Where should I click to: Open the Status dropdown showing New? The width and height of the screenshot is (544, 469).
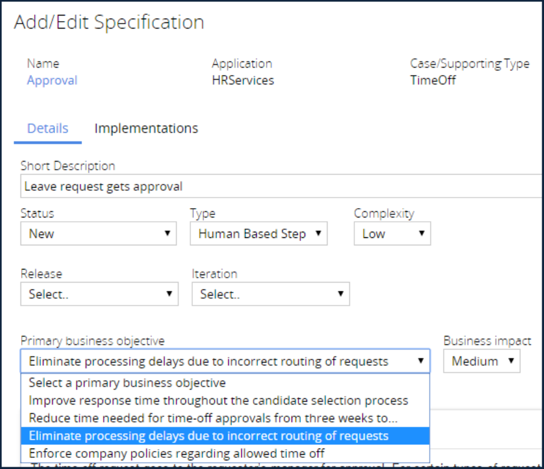pos(99,234)
